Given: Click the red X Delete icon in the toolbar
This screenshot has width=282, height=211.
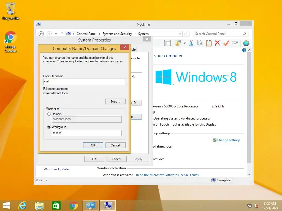Looking at the screenshot, I should coord(218,43).
